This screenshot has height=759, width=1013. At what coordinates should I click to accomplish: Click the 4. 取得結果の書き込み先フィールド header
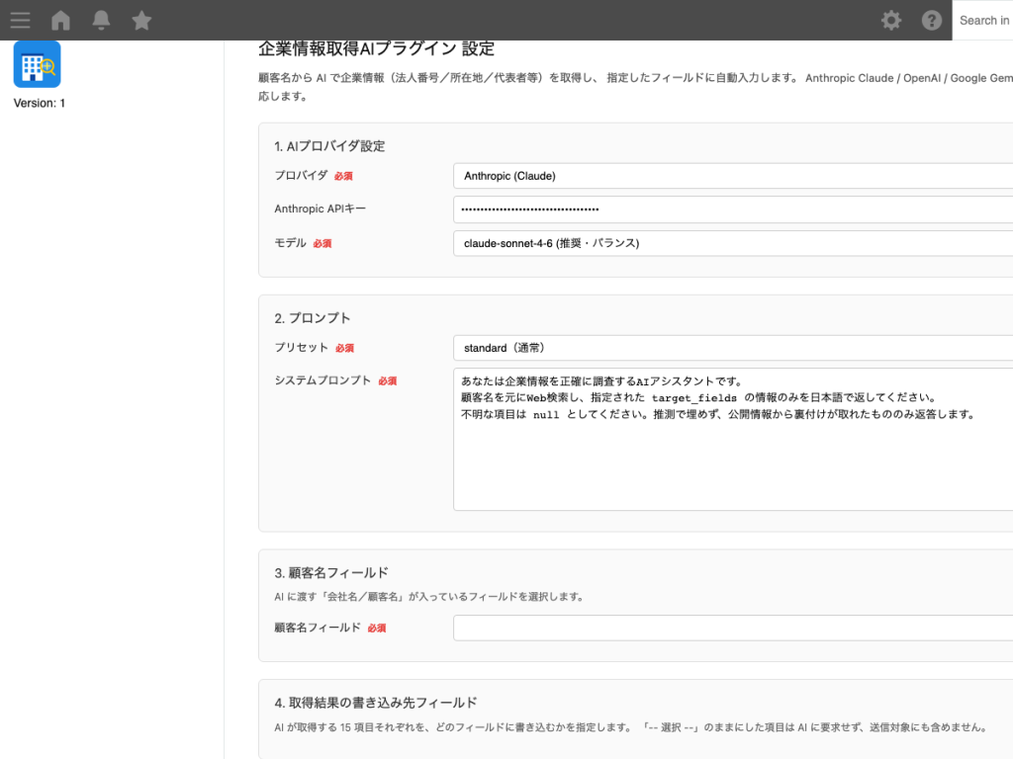[x=377, y=700]
